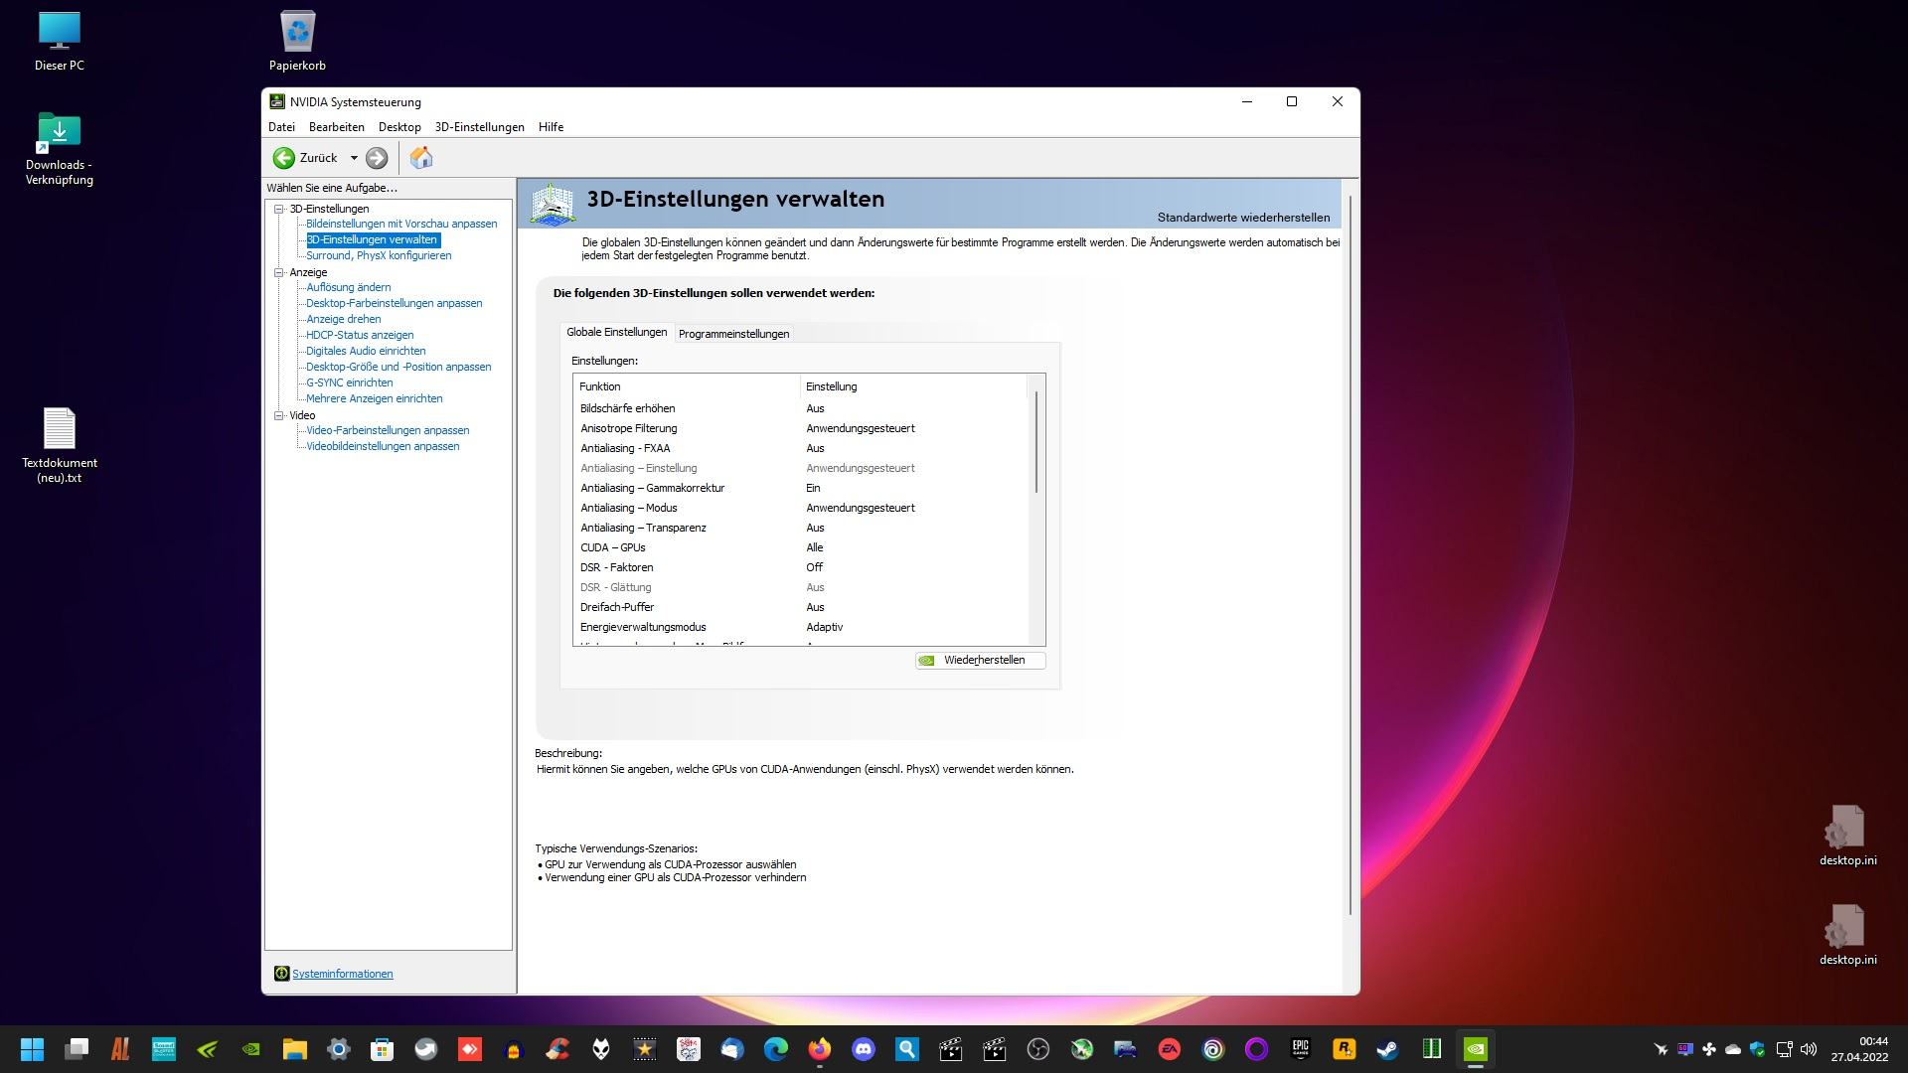Open the Desktop menu
1908x1073 pixels.
[x=399, y=127]
